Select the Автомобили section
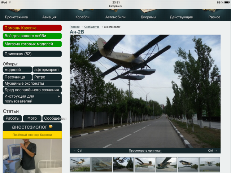This screenshot has height=173, width=231. tap(116, 17)
